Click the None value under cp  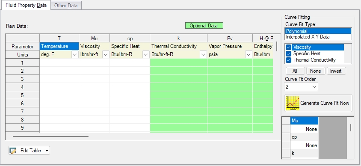305,145
